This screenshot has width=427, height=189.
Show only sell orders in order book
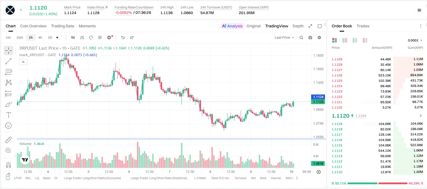[x=365, y=40]
